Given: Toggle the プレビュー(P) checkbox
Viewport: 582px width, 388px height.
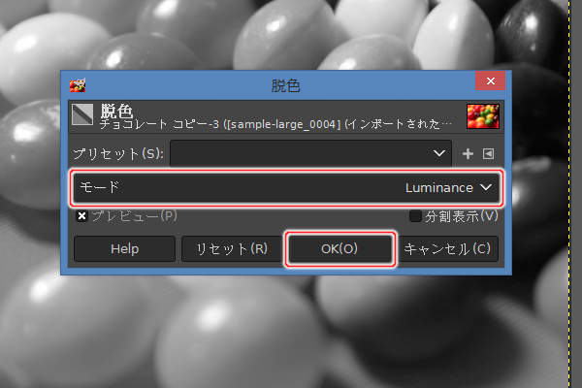Looking at the screenshot, I should pyautogui.click(x=82, y=216).
